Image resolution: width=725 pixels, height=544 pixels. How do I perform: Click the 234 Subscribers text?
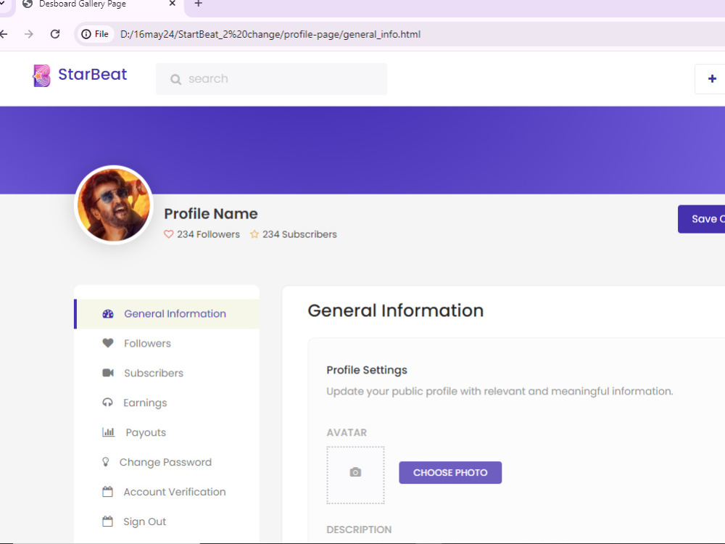tap(299, 234)
